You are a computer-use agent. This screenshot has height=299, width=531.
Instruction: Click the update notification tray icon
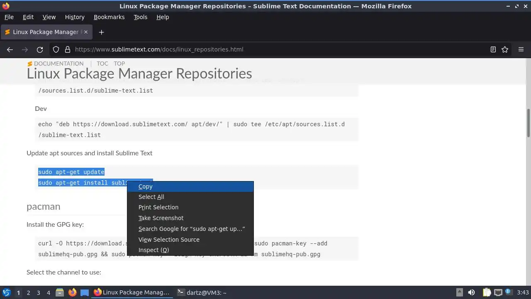click(508, 292)
